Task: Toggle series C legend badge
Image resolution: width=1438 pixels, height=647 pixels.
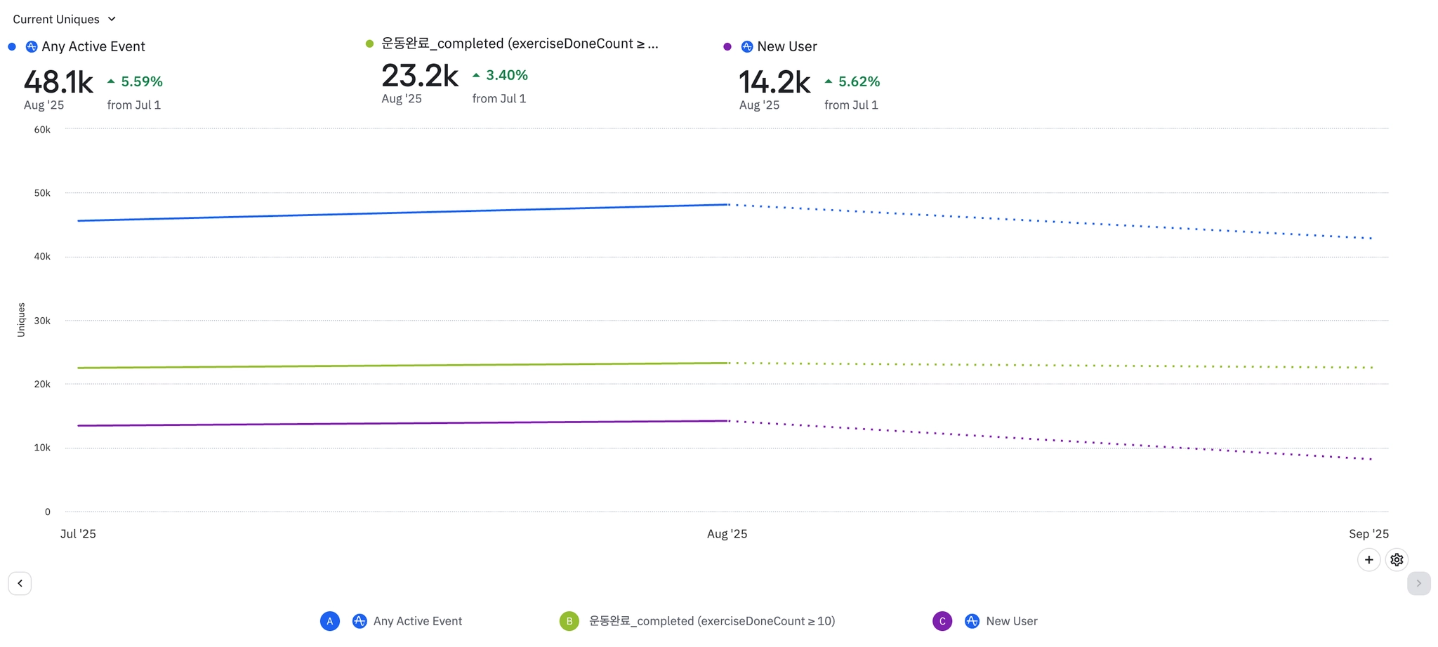Action: [x=942, y=621]
